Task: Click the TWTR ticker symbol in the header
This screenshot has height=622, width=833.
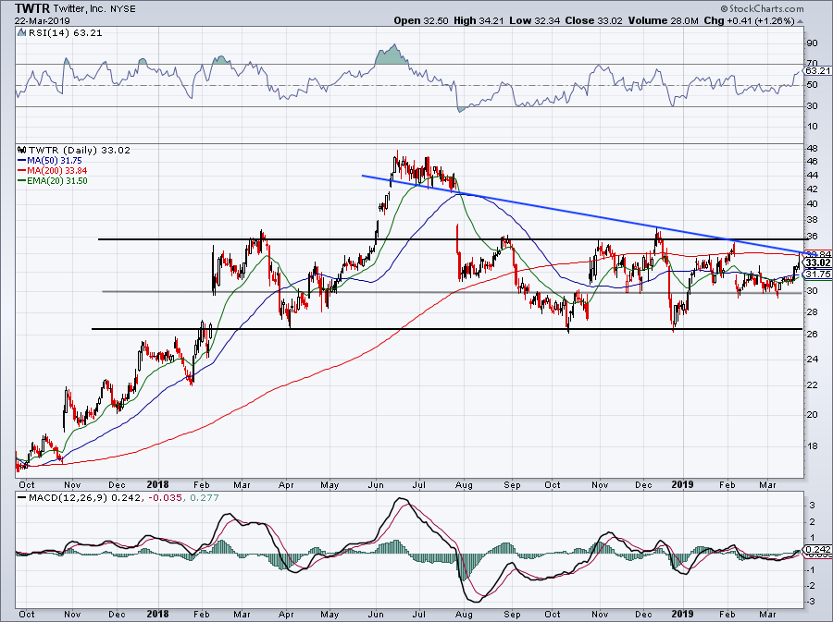Action: point(32,8)
